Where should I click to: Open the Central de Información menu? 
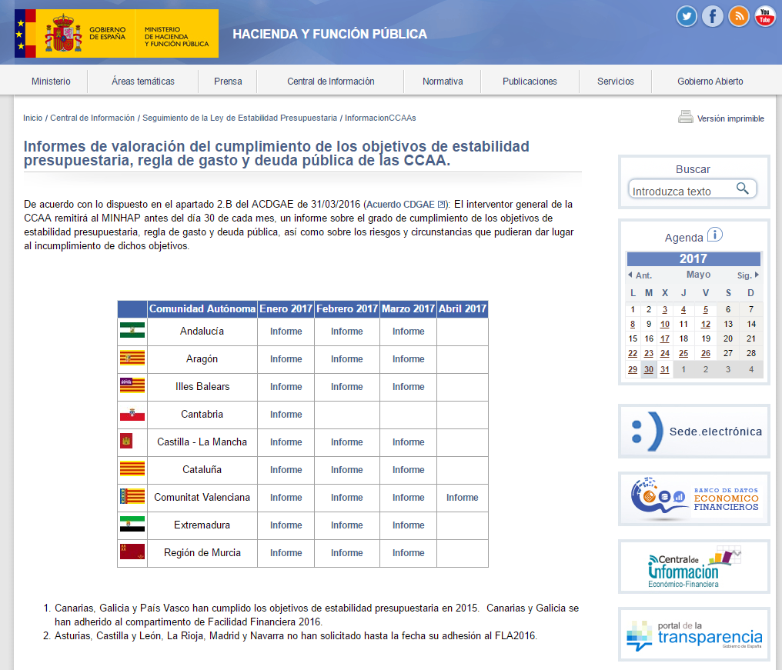331,82
